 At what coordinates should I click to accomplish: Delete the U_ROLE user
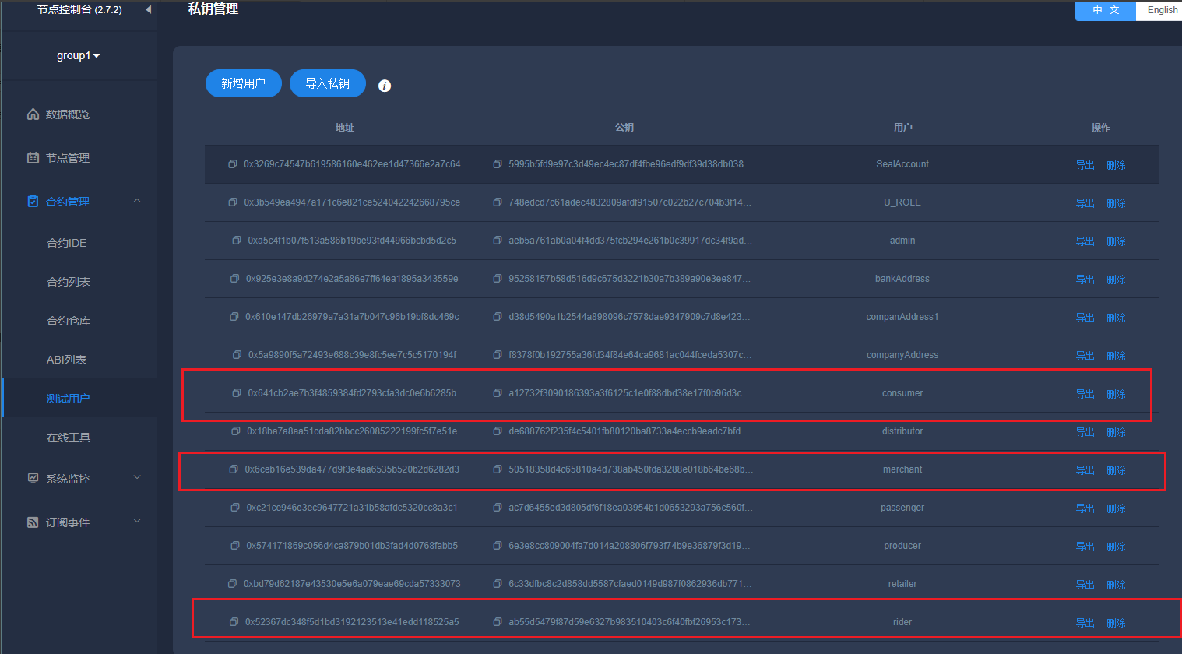click(x=1116, y=203)
